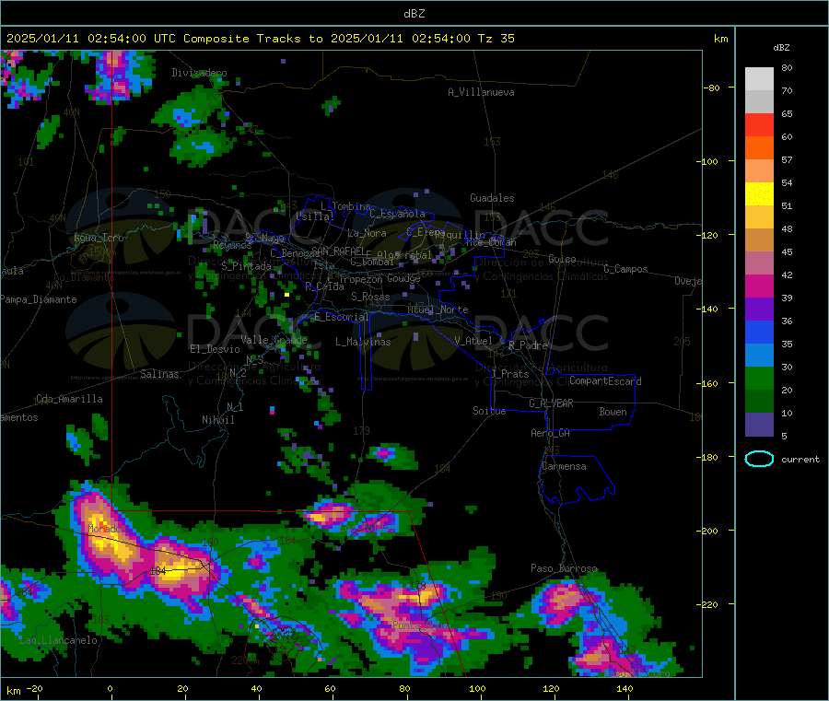Viewport: 829px width, 701px height.
Task: Click the Bowen map label
Action: coord(613,412)
